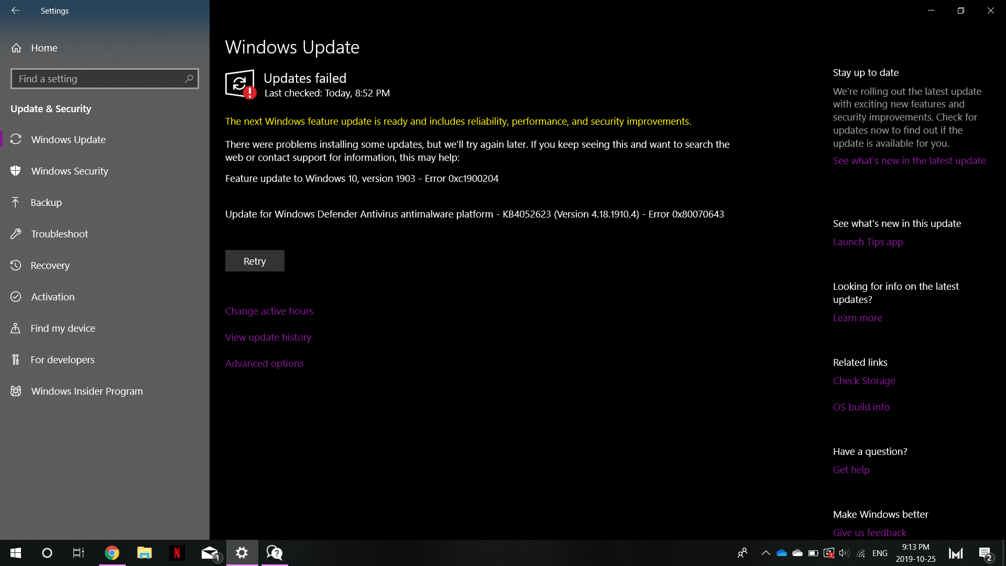Click the Windows Update sync arrows icon
The image size is (1006, 566).
(16, 139)
